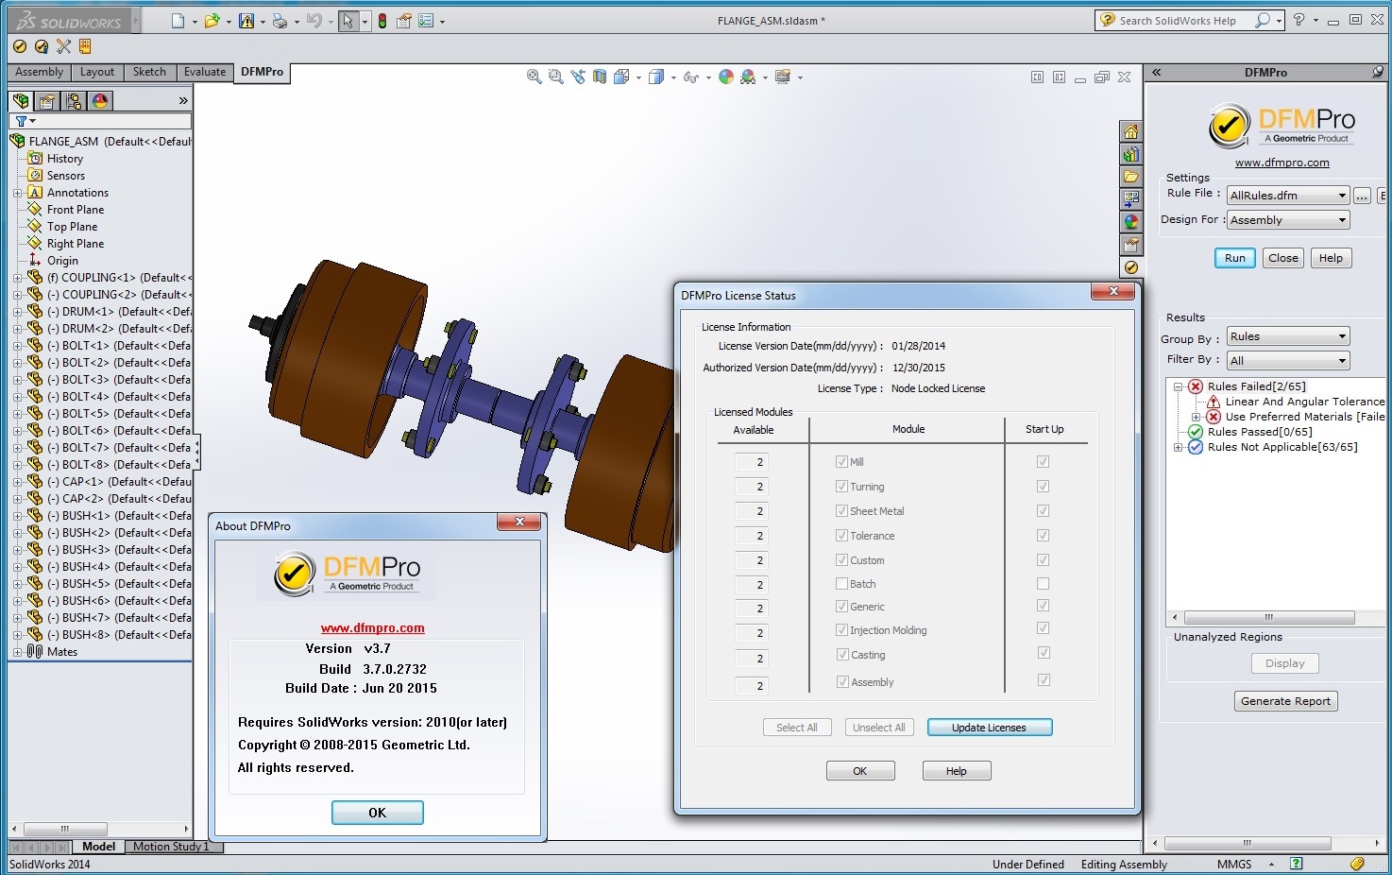Viewport: 1392px width, 875px height.
Task: Open the SolidWorks Resources home icon in task pane
Action: (1130, 131)
